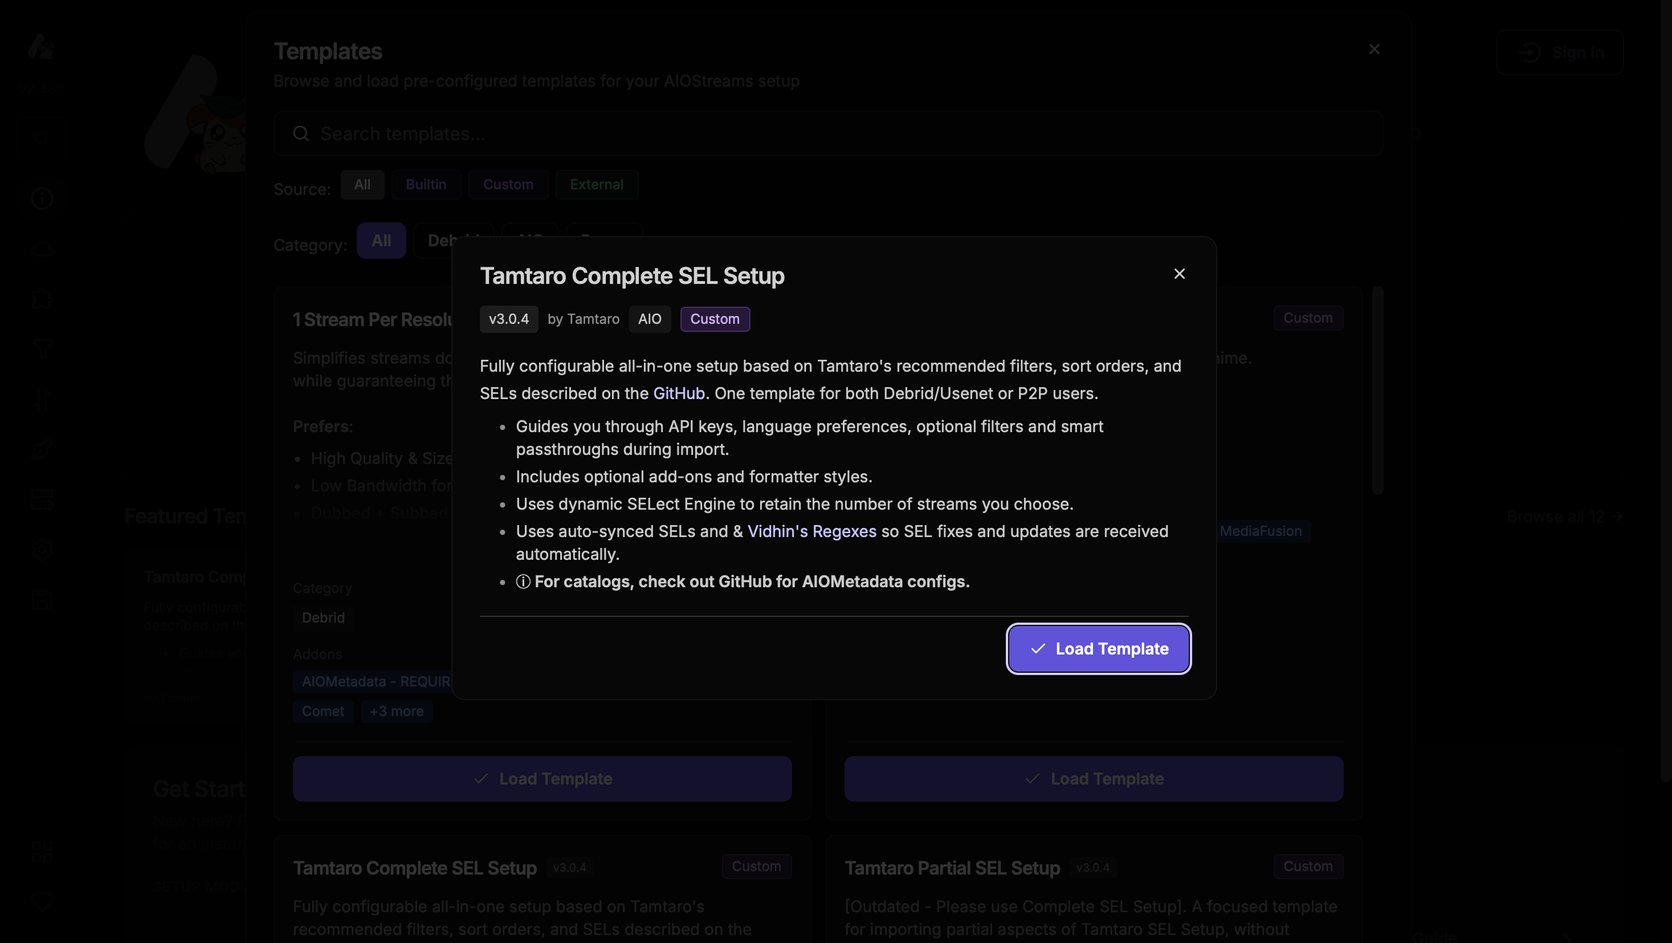
Task: Open the Proxy server icon in sidebar
Action: (x=42, y=499)
